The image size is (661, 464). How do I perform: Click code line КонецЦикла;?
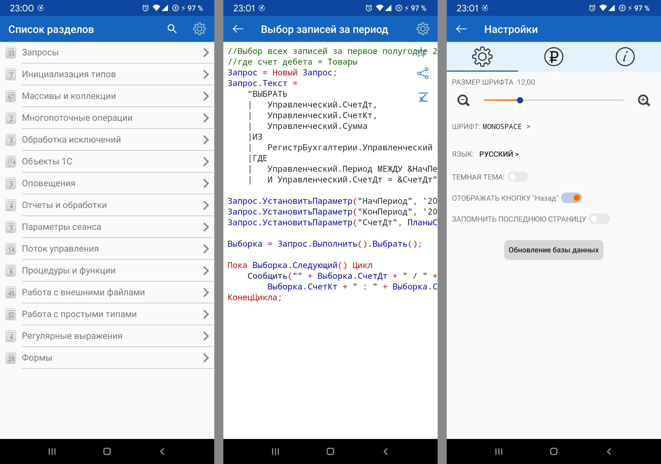point(255,298)
